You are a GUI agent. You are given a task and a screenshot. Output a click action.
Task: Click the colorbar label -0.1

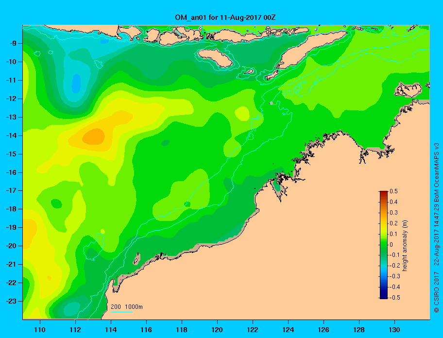point(395,255)
